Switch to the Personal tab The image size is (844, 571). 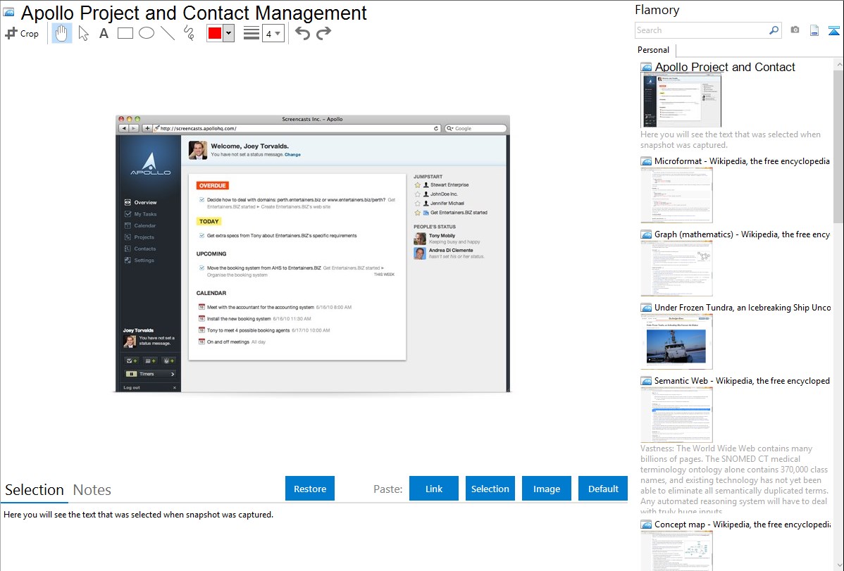pos(654,49)
